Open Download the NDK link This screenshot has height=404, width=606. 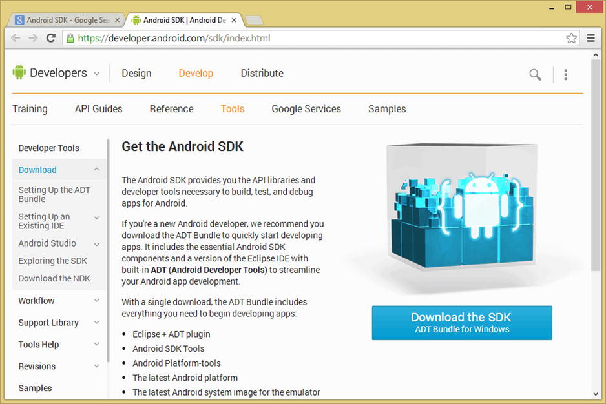pos(54,278)
